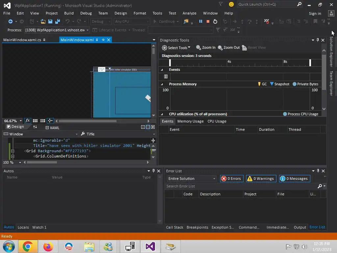This screenshot has width=337, height=253.
Task: Click vertical split view icon
Action: (x=143, y=127)
